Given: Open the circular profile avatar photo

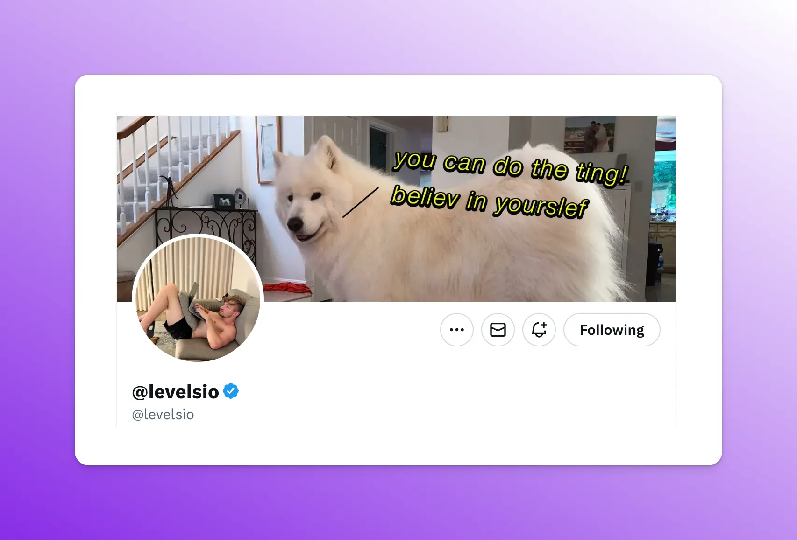Looking at the screenshot, I should tap(198, 298).
